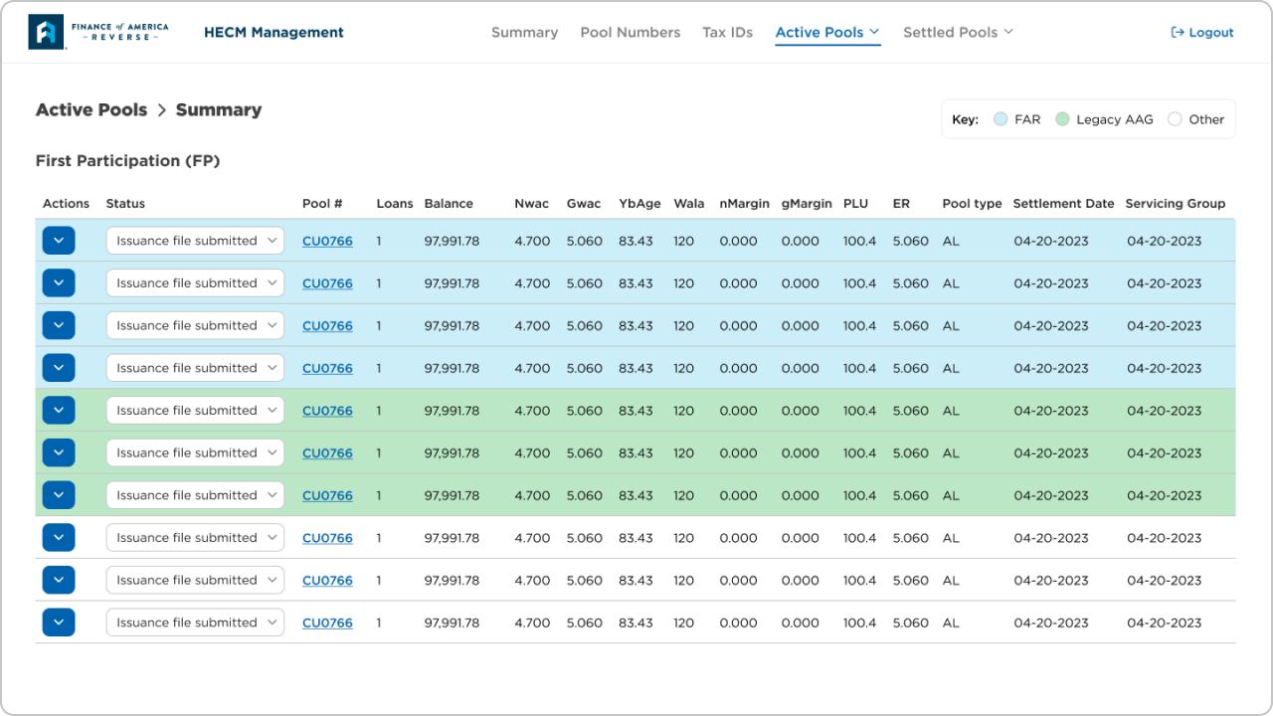Click the Settlement Date column header
The width and height of the screenshot is (1273, 716).
click(1064, 203)
